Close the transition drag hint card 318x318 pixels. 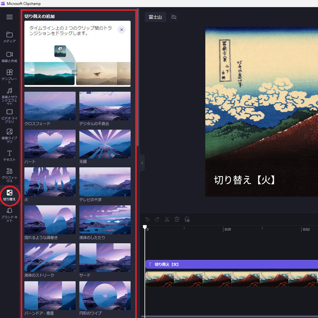(x=122, y=30)
